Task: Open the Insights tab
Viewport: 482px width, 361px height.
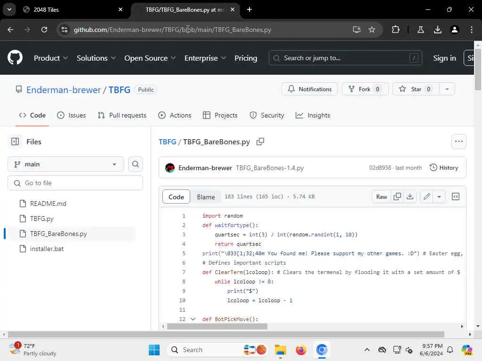Action: tap(313, 115)
